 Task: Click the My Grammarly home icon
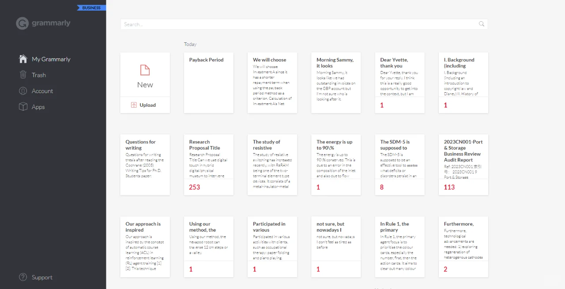[x=23, y=59]
